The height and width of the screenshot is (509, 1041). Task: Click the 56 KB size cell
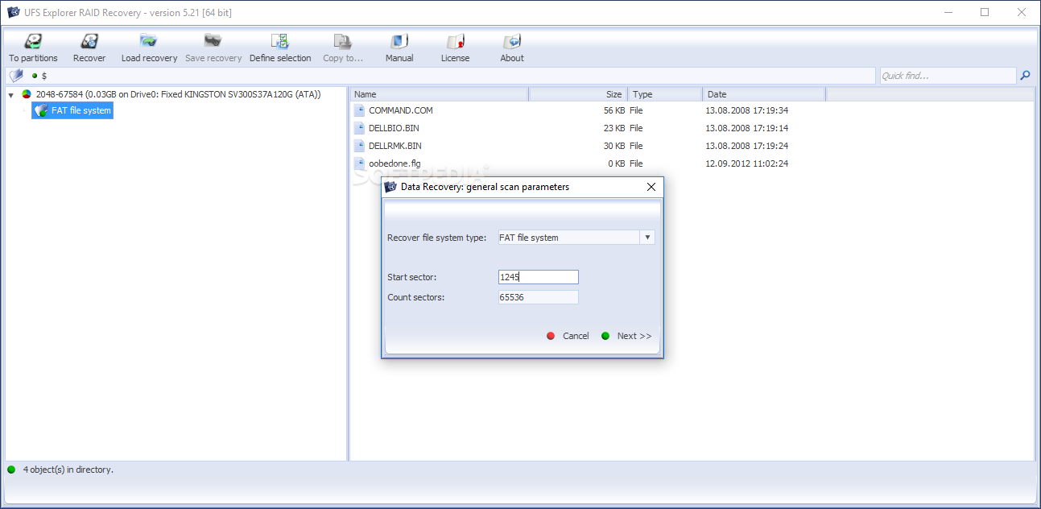613,110
